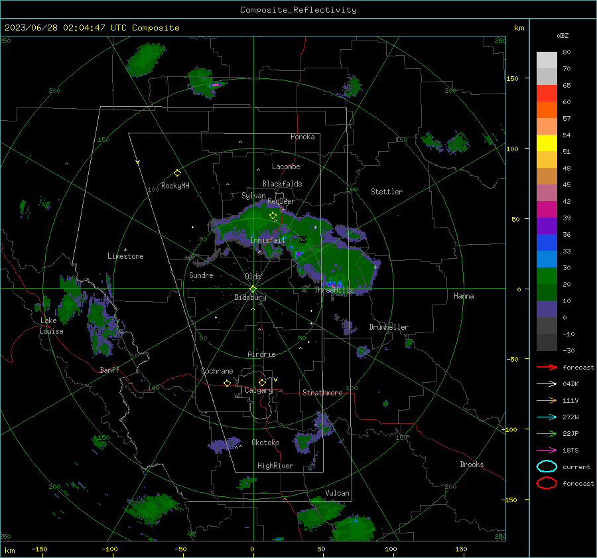Click the Strathmore town label

point(322,393)
